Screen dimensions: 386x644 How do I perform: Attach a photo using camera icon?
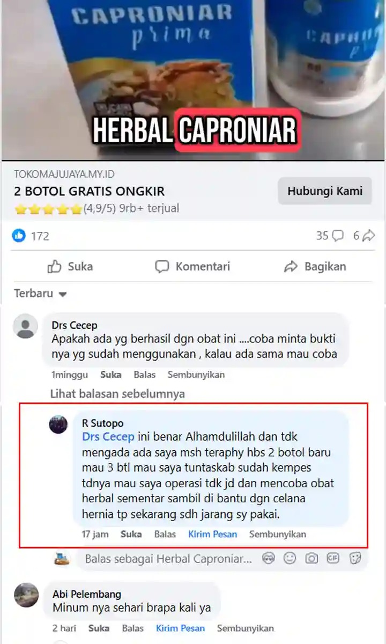311,559
